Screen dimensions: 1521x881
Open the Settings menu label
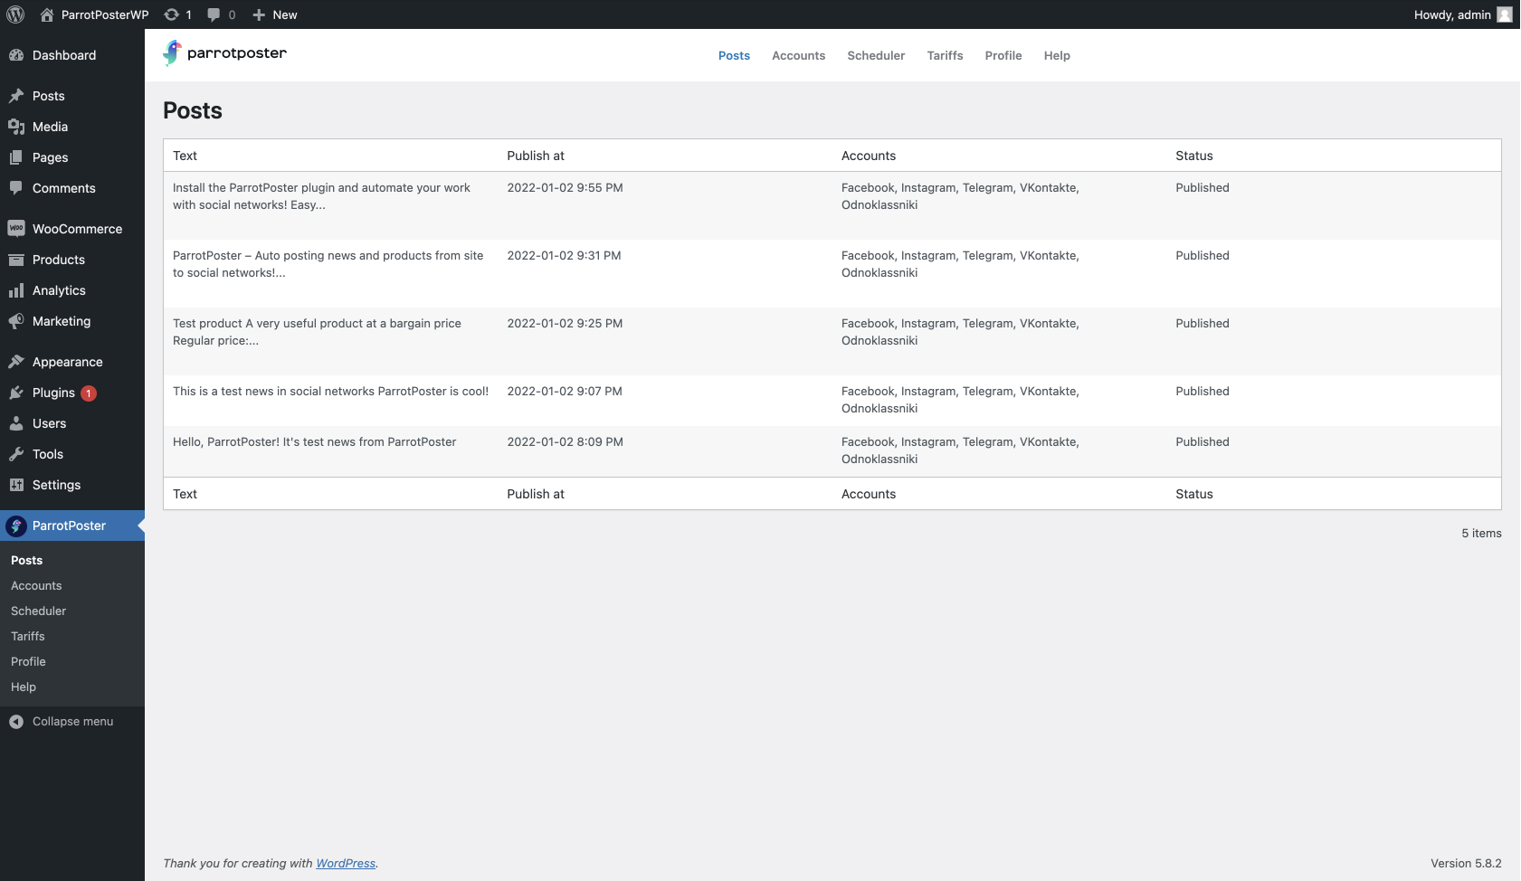point(56,485)
